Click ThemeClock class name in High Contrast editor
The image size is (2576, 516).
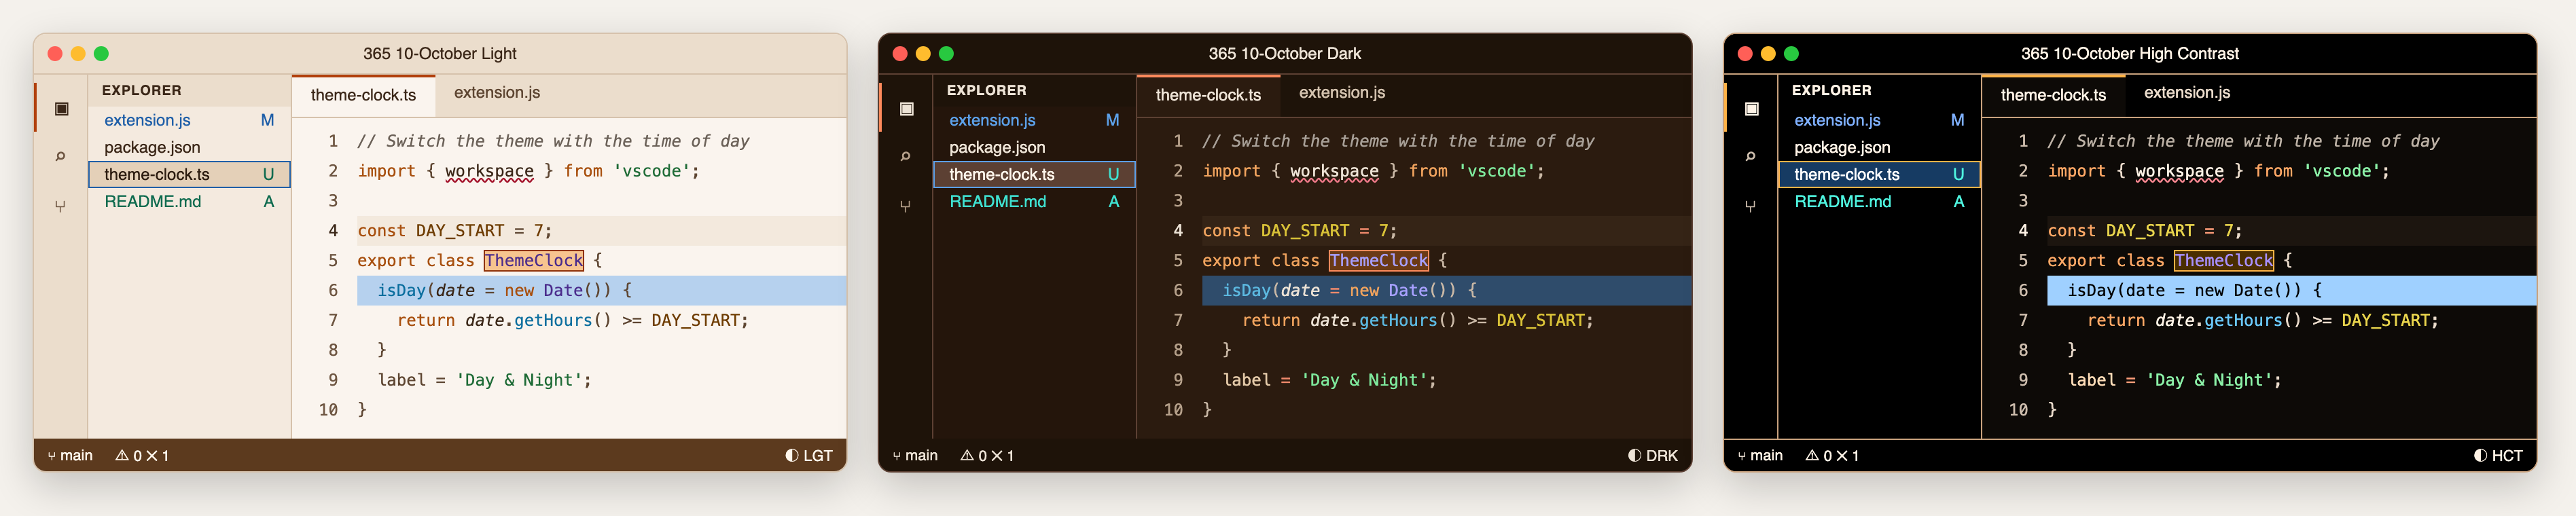2224,260
